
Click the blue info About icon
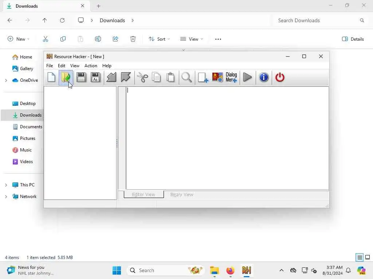[264, 77]
